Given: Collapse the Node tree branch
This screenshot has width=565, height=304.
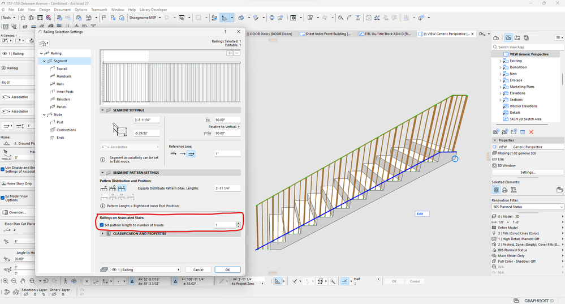Looking at the screenshot, I should [x=44, y=115].
